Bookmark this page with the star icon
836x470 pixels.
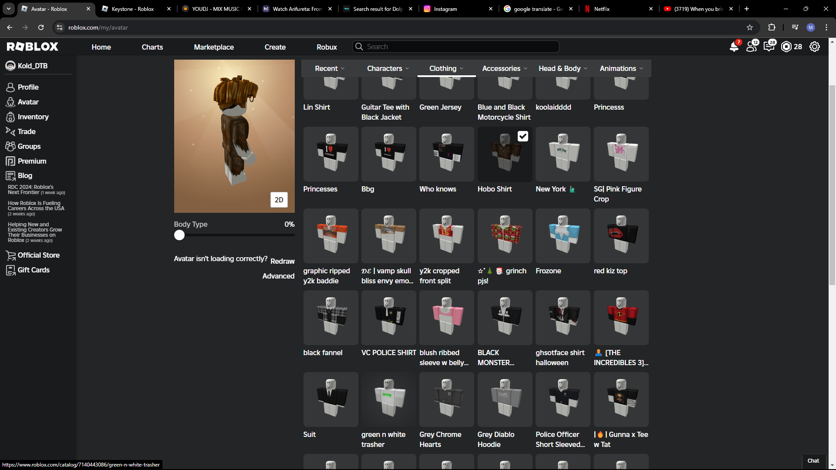click(750, 27)
